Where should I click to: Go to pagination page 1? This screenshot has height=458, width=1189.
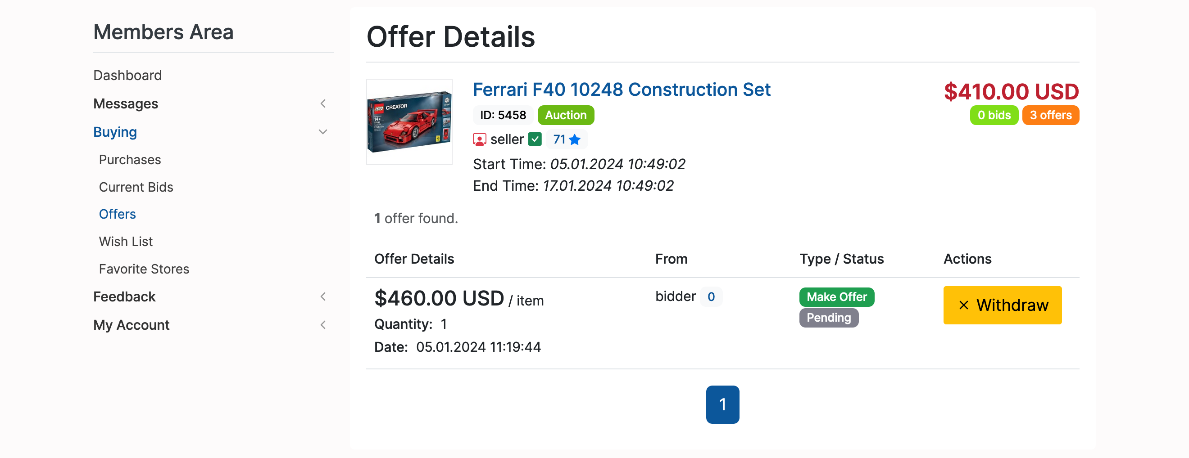[722, 404]
